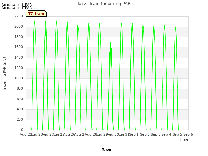Click the 800 y-axis tick label
The image size is (208, 156).
[x=20, y=88]
